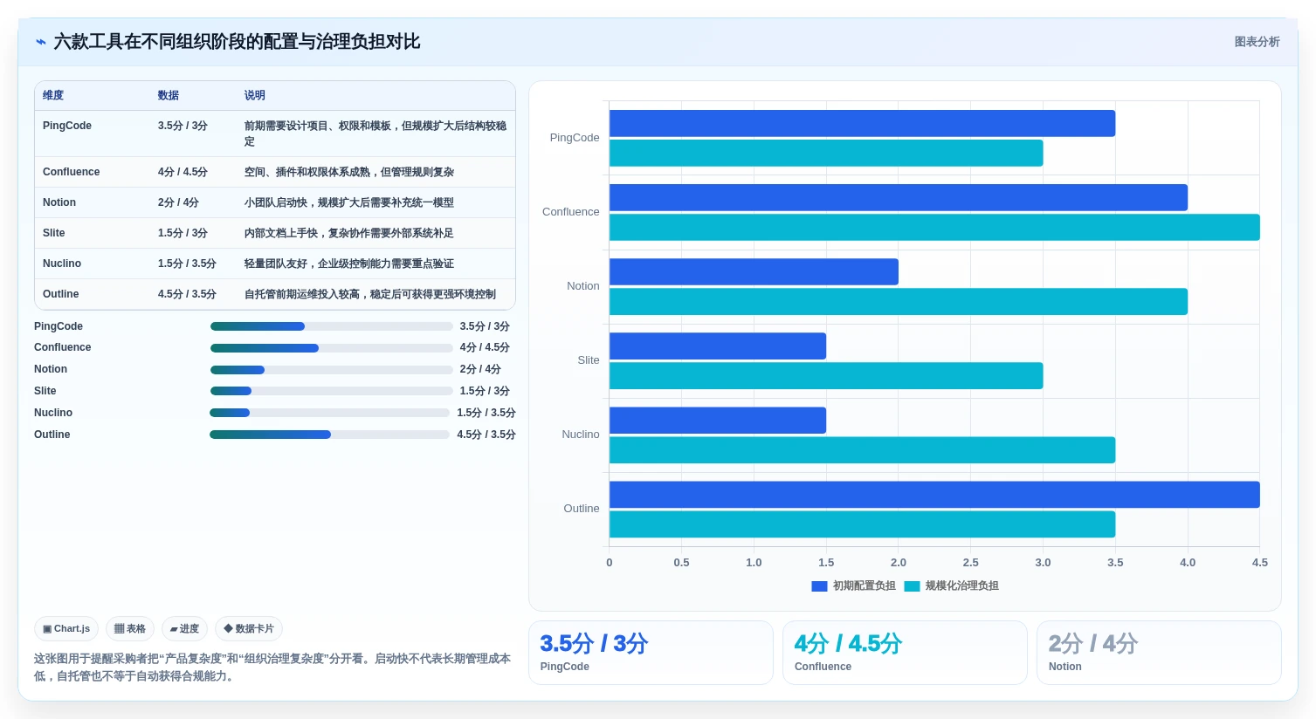Click Nuclino cyan governance bar in chart
1316x719 pixels.
[862, 449]
